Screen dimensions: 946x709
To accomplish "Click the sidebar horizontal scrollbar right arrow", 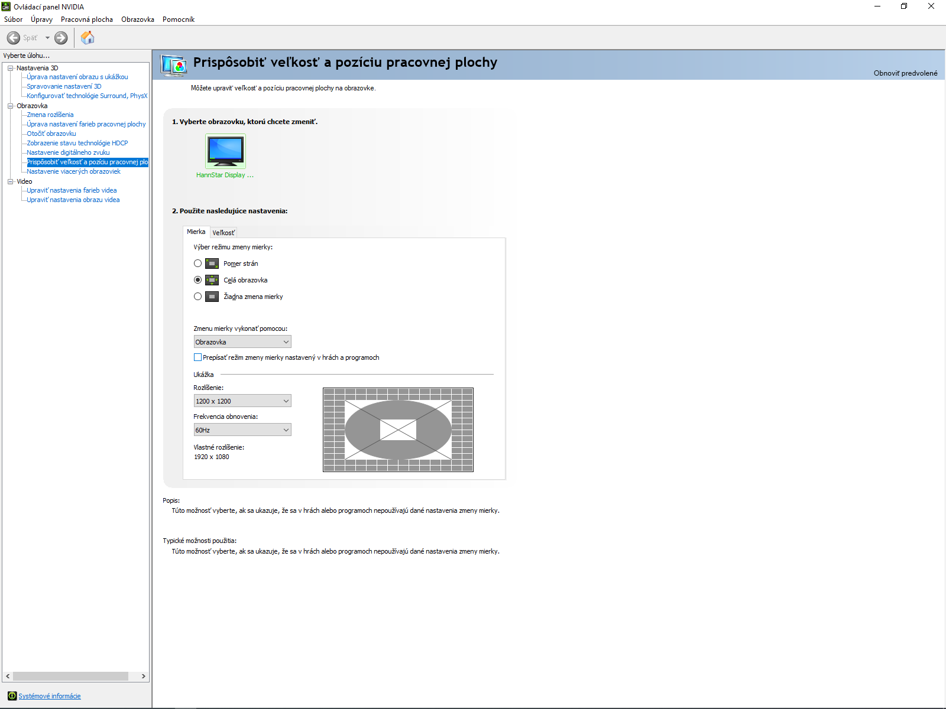I will point(143,676).
